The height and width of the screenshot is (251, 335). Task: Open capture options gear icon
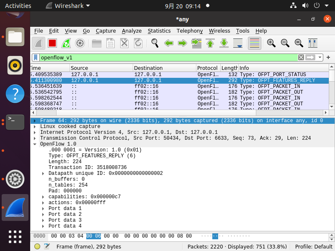[80, 44]
